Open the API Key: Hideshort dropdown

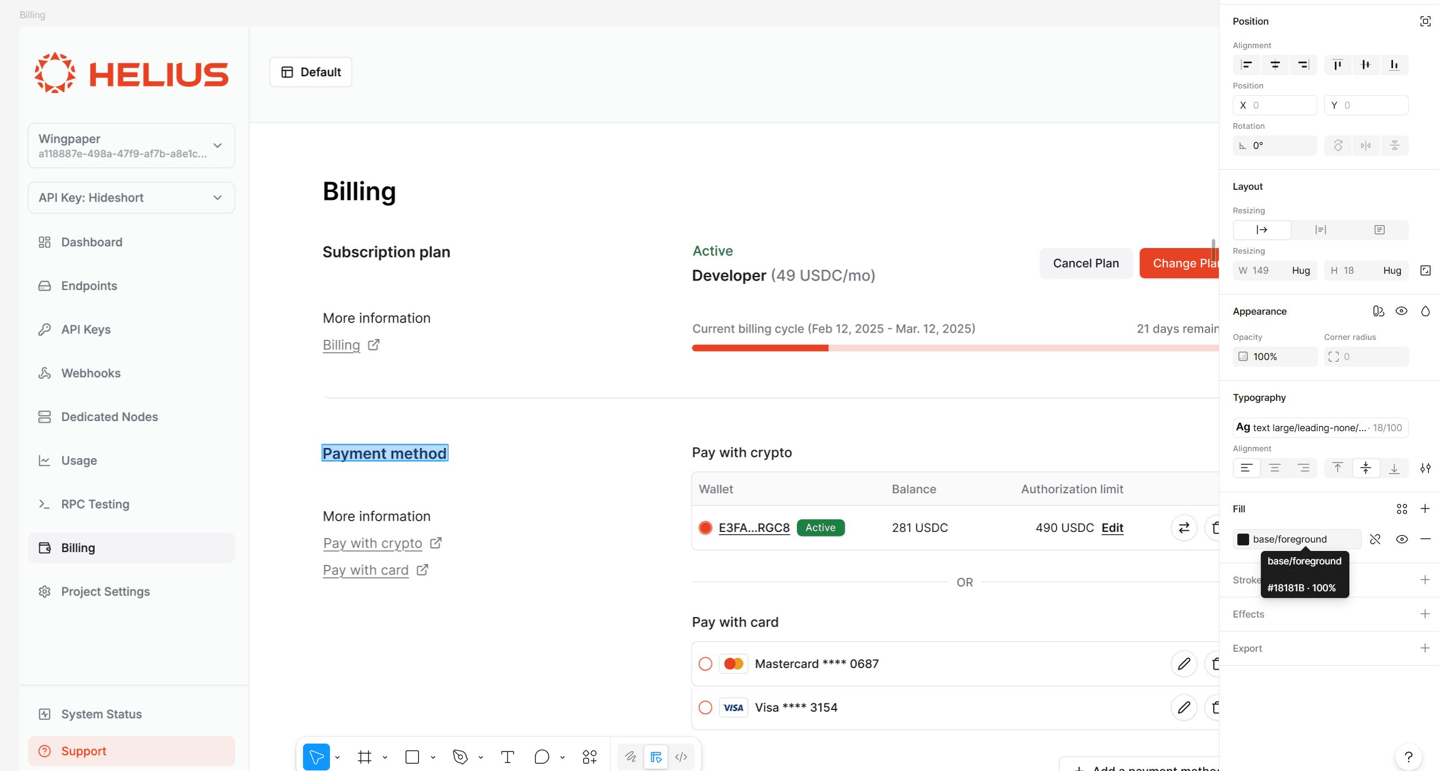[217, 198]
